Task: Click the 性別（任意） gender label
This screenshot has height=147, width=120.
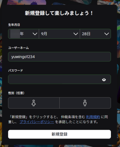Action: click(x=16, y=93)
